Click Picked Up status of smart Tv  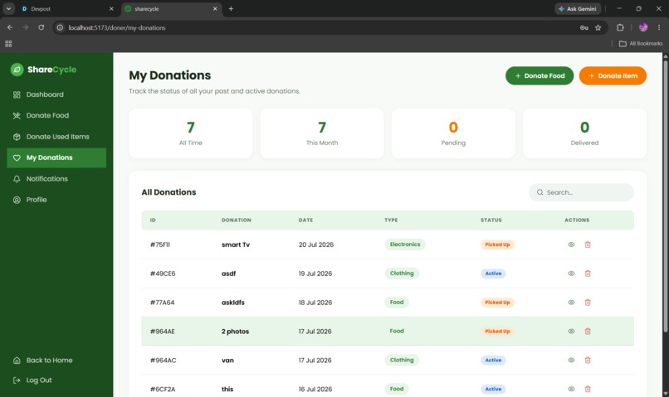tap(497, 244)
